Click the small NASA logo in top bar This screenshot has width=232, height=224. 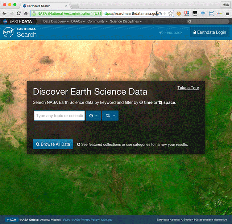click(5, 21)
